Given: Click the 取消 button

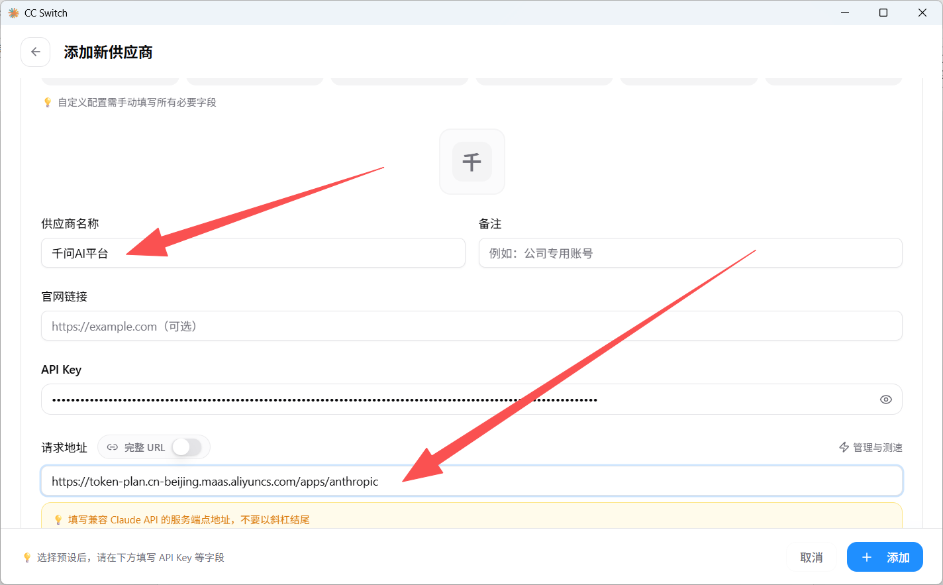Looking at the screenshot, I should tap(811, 557).
